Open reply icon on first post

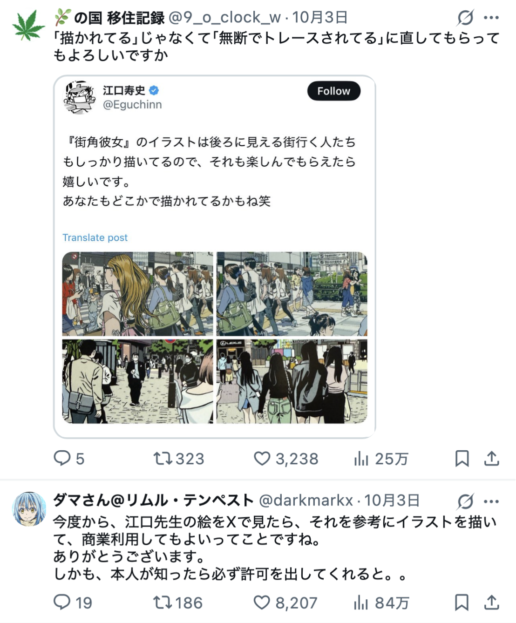point(62,458)
